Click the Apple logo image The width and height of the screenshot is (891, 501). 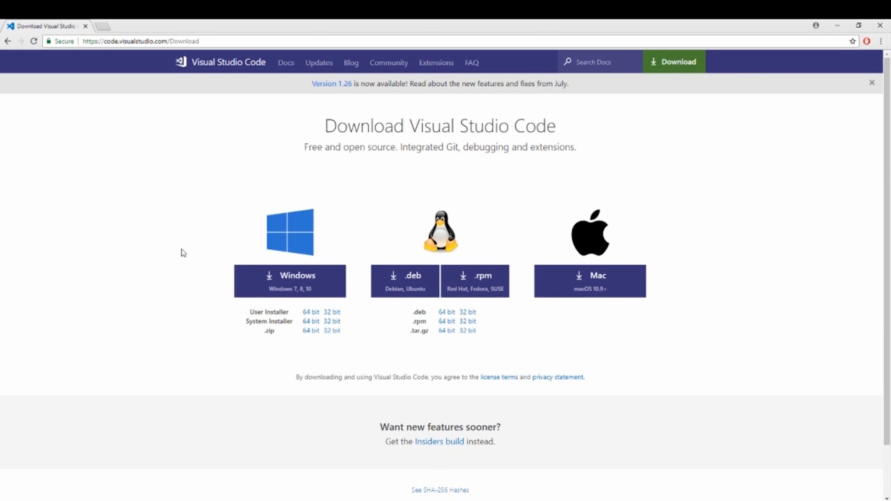click(x=590, y=232)
